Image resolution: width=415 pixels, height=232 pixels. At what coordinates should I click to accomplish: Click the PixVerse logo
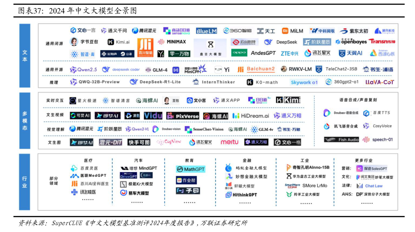(x=183, y=116)
